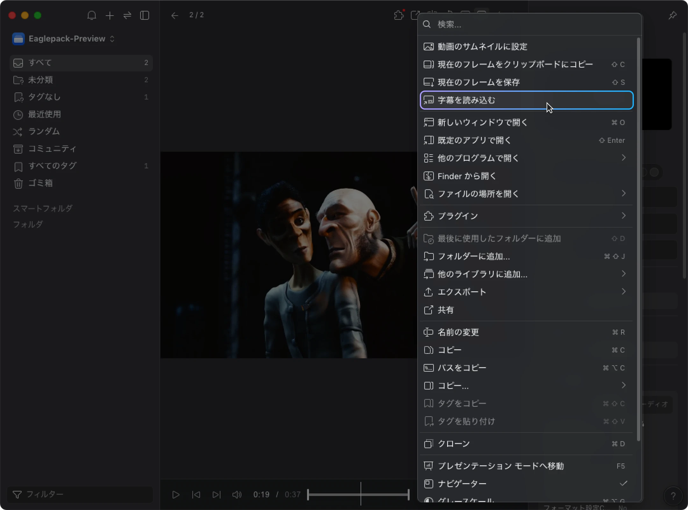Open the plugin puzzle icon in toolbar
This screenshot has height=510, width=688.
tap(399, 15)
